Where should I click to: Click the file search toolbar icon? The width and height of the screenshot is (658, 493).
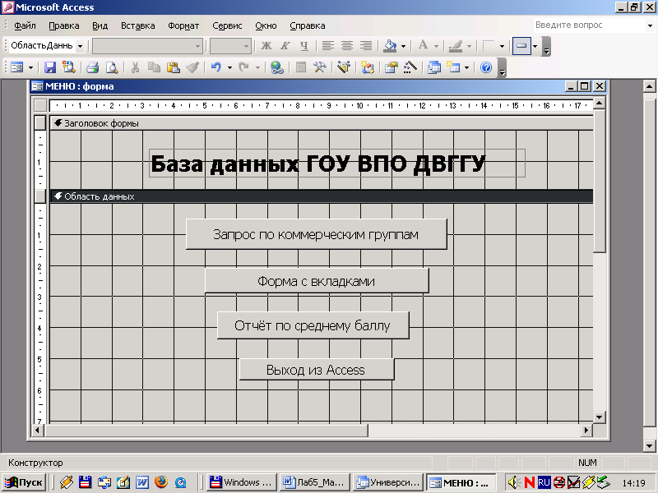[x=68, y=67]
